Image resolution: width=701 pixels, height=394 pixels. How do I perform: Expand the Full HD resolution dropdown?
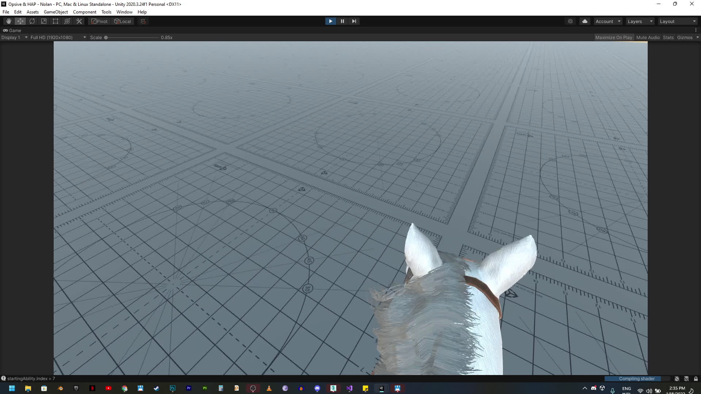point(58,37)
